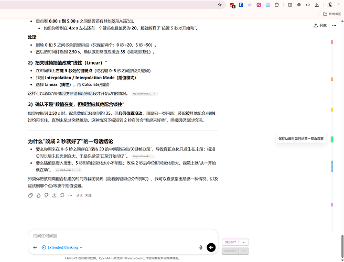Open the browser downloads icon
This screenshot has height=262, width=344.
317,5
